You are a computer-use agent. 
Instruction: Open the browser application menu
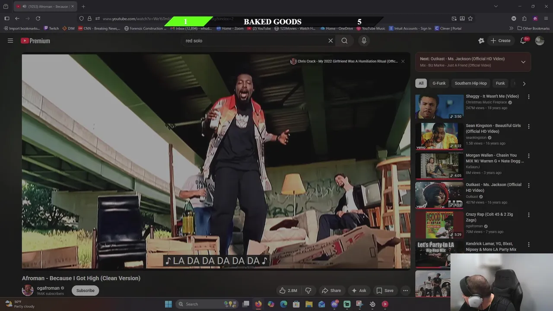(546, 19)
